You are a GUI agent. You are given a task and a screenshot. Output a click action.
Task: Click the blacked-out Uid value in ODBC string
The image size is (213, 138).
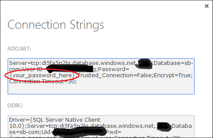[x=79, y=132]
